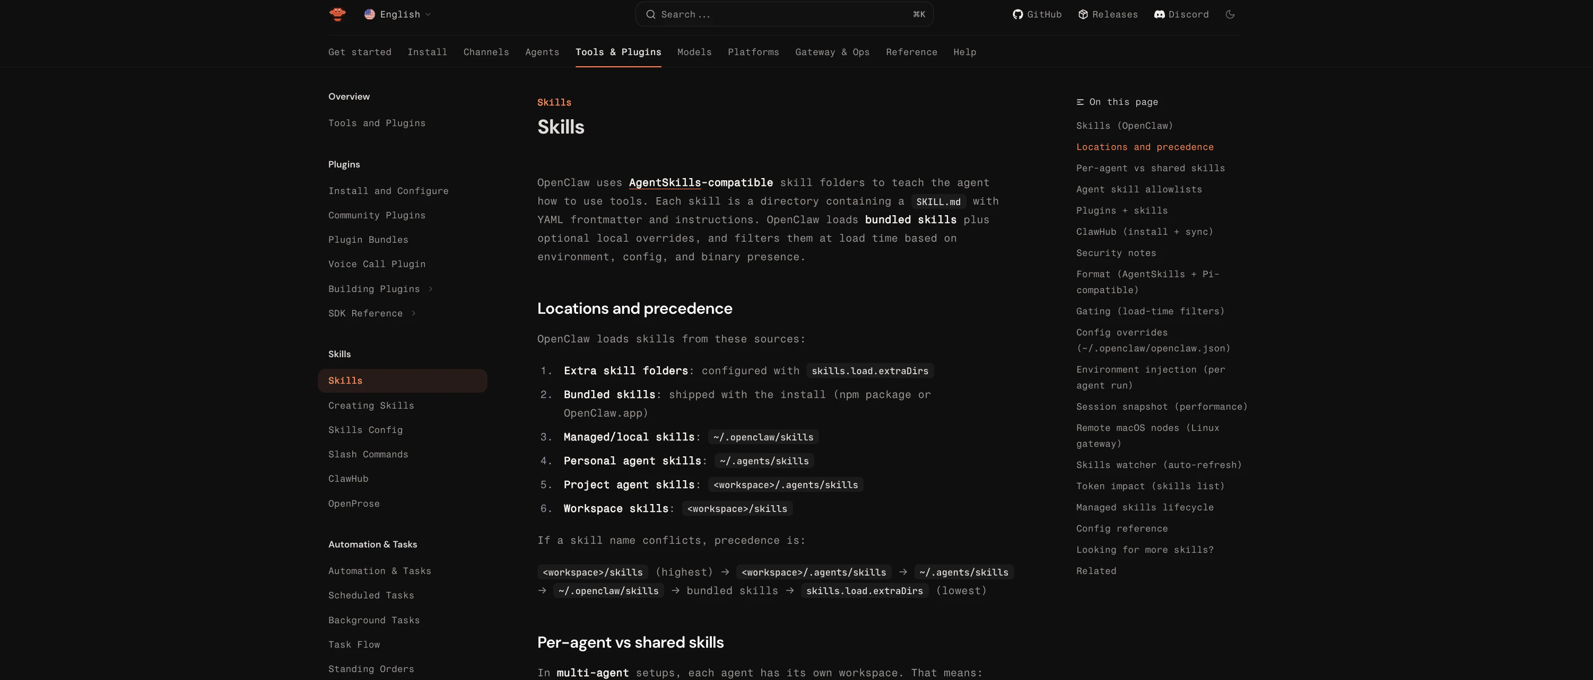Open Task Flow sidebar page

pyautogui.click(x=354, y=644)
